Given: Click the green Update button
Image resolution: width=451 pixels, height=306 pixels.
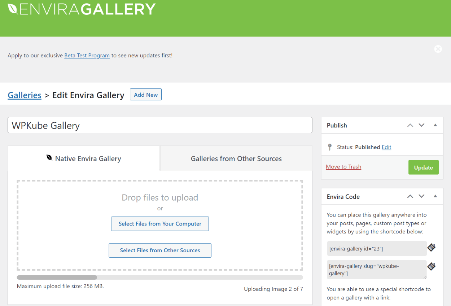Looking at the screenshot, I should [424, 167].
